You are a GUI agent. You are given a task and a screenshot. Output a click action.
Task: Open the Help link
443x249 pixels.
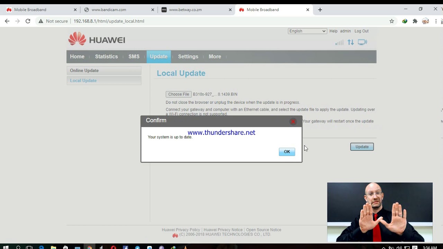(333, 31)
